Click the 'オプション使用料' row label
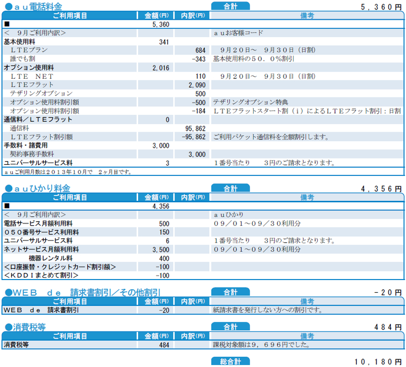 (29, 68)
